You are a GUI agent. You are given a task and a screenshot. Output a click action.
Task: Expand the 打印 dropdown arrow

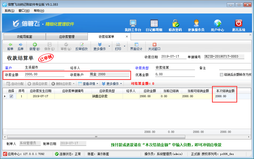click(125, 46)
